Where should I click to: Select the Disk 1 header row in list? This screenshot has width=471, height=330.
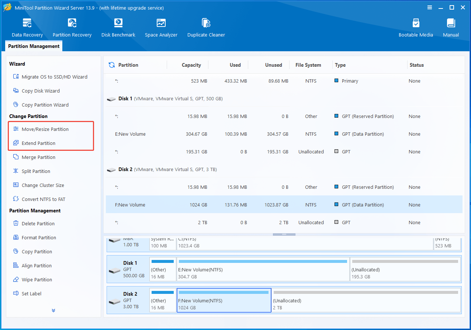click(x=284, y=98)
